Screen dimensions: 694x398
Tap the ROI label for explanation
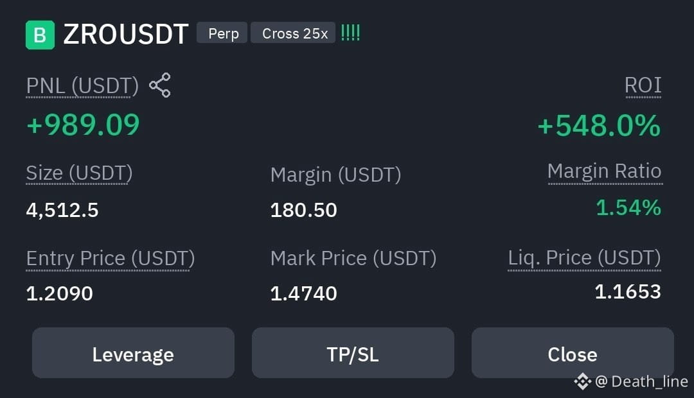[643, 85]
